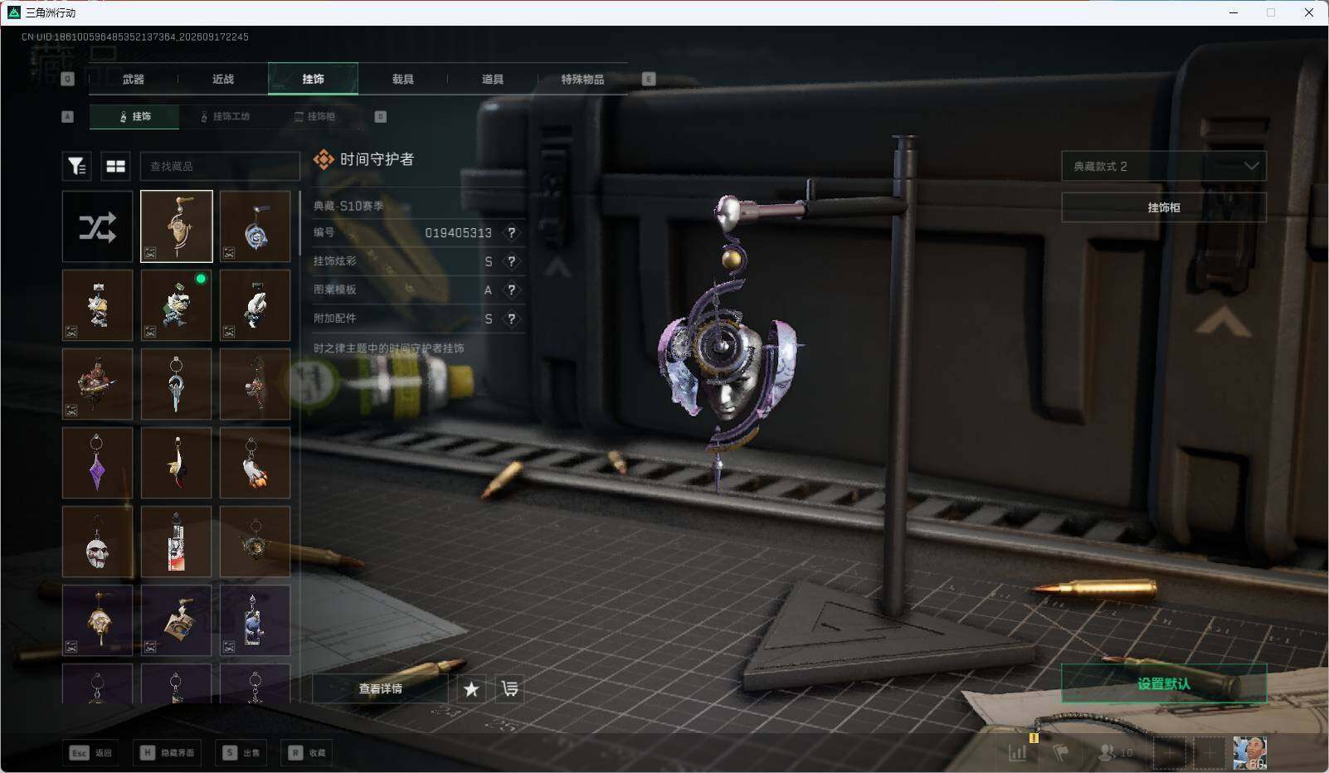This screenshot has width=1329, height=773.
Task: Click the orange rarity emblem beside 时间守护者
Action: tap(324, 159)
